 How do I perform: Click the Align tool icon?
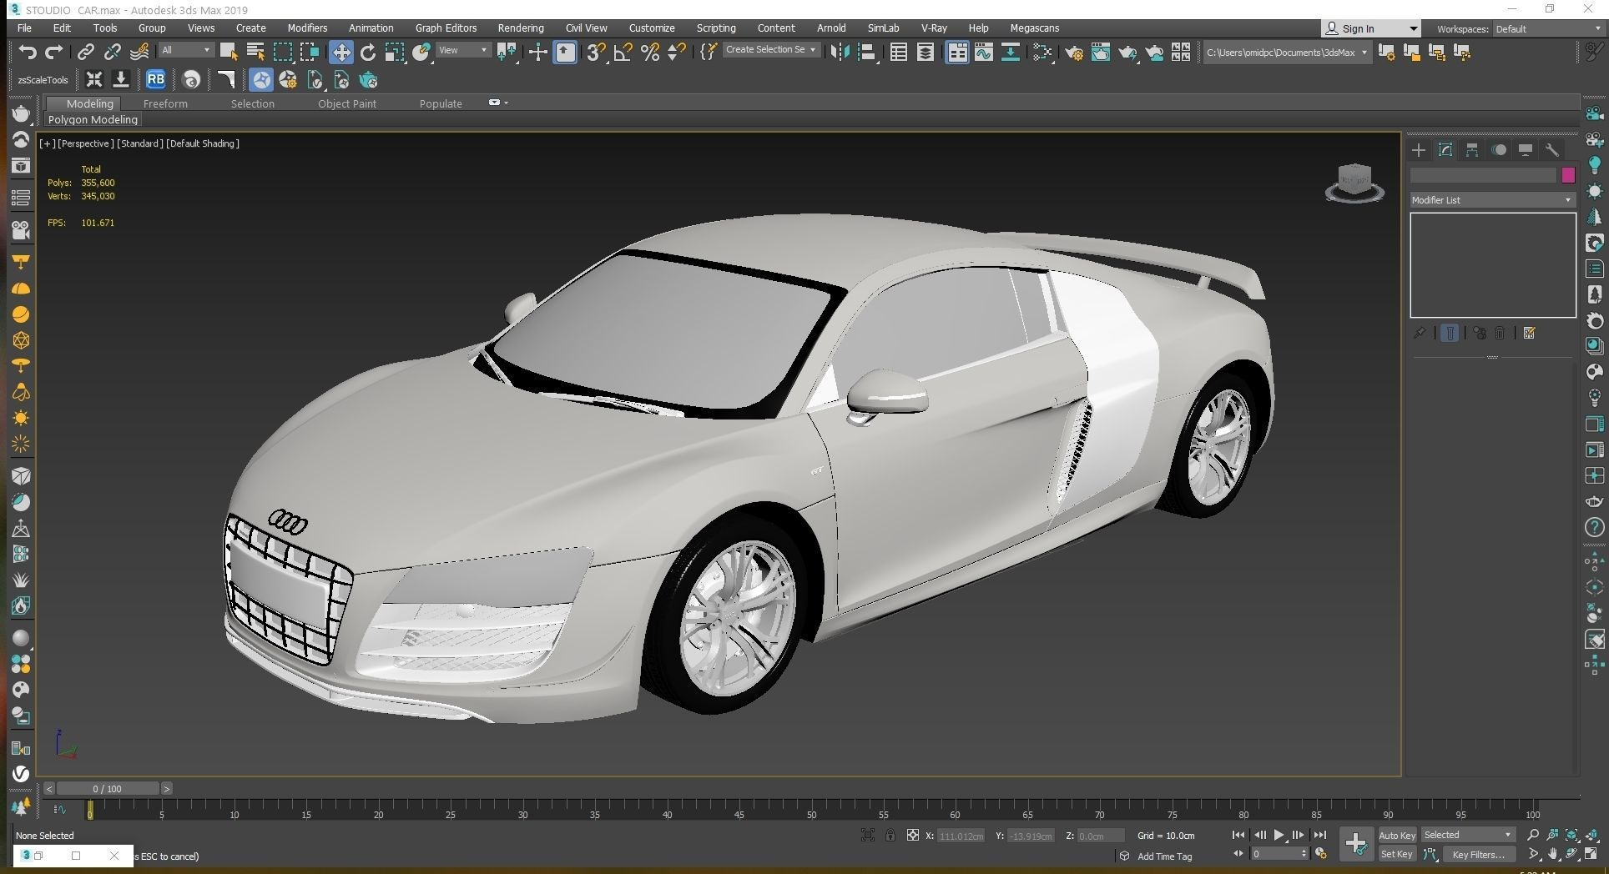coord(867,53)
